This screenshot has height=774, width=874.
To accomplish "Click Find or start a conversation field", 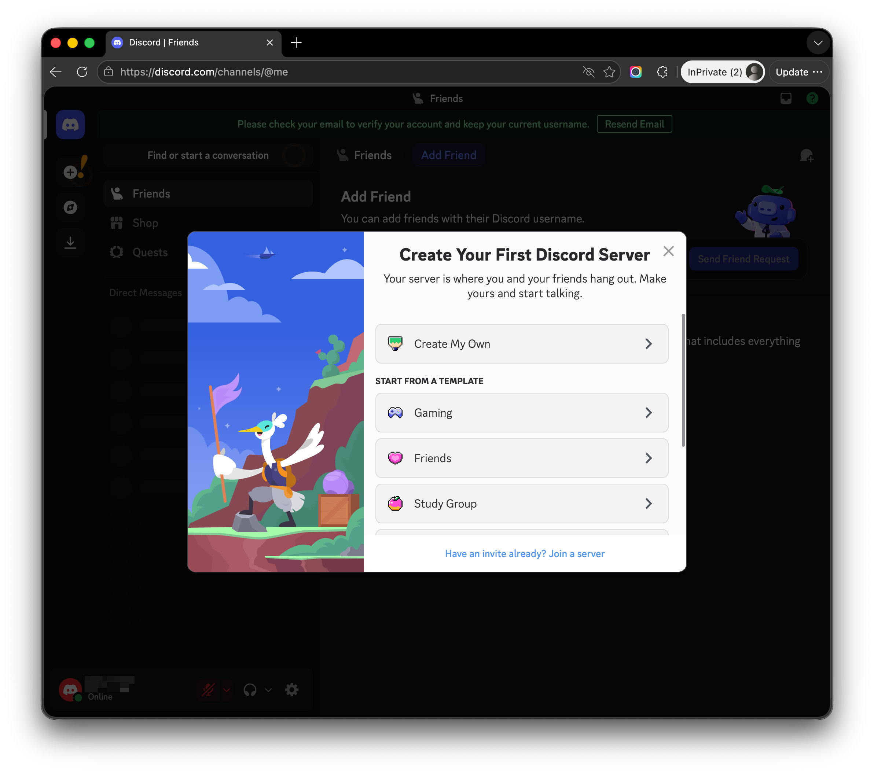I will click(208, 155).
